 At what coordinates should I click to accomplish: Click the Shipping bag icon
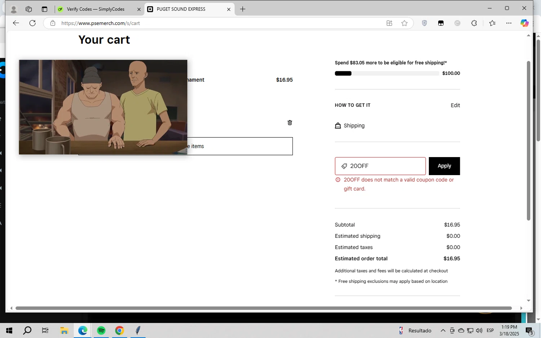[x=338, y=125]
